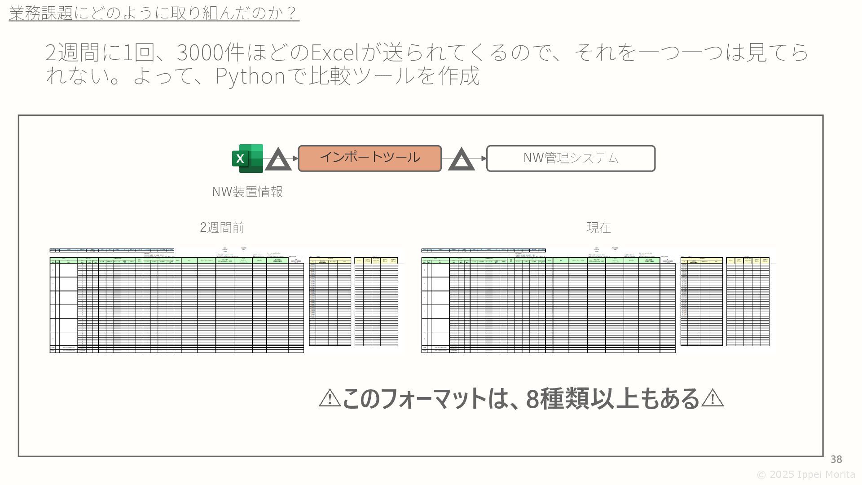Select the NW管理システム box

[x=571, y=159]
